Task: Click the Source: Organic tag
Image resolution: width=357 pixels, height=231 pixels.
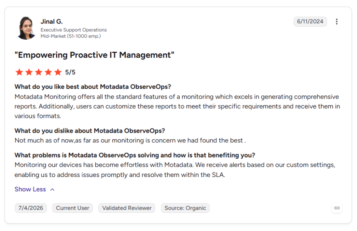Action: click(185, 208)
